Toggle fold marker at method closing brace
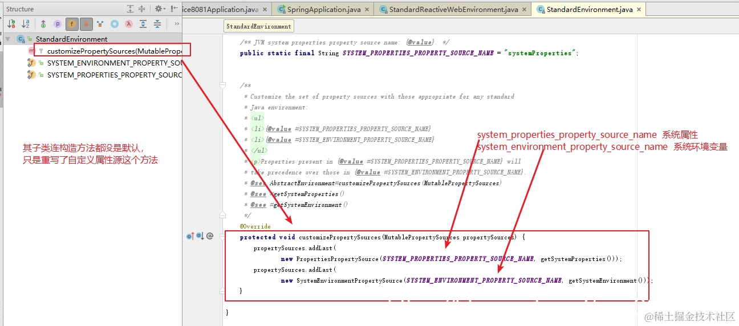 [223, 291]
